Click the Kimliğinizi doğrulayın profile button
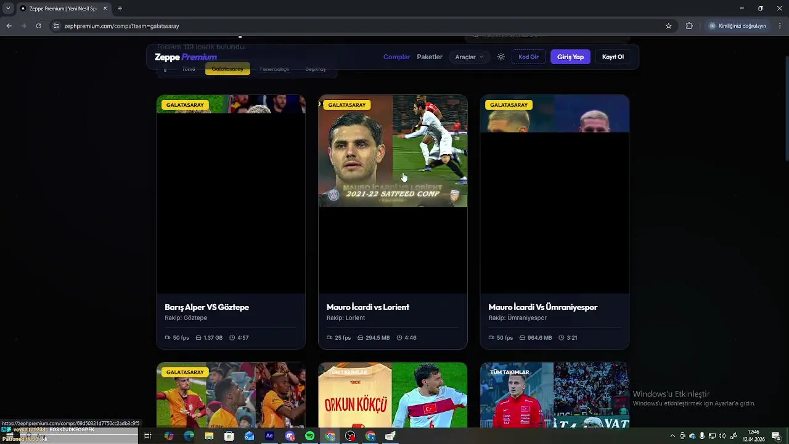 [x=737, y=26]
